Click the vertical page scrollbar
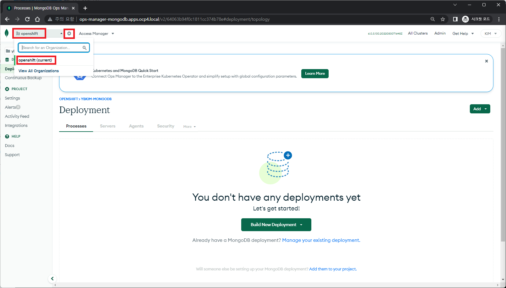This screenshot has height=288, width=506. point(503,144)
